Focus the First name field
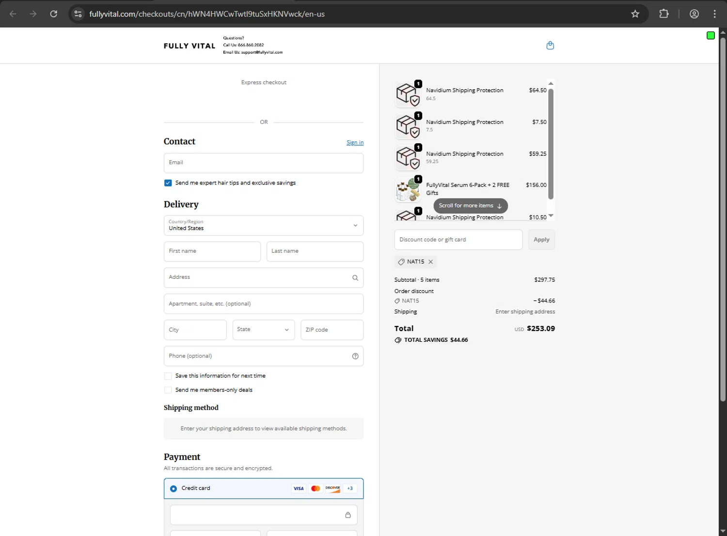 coord(212,252)
